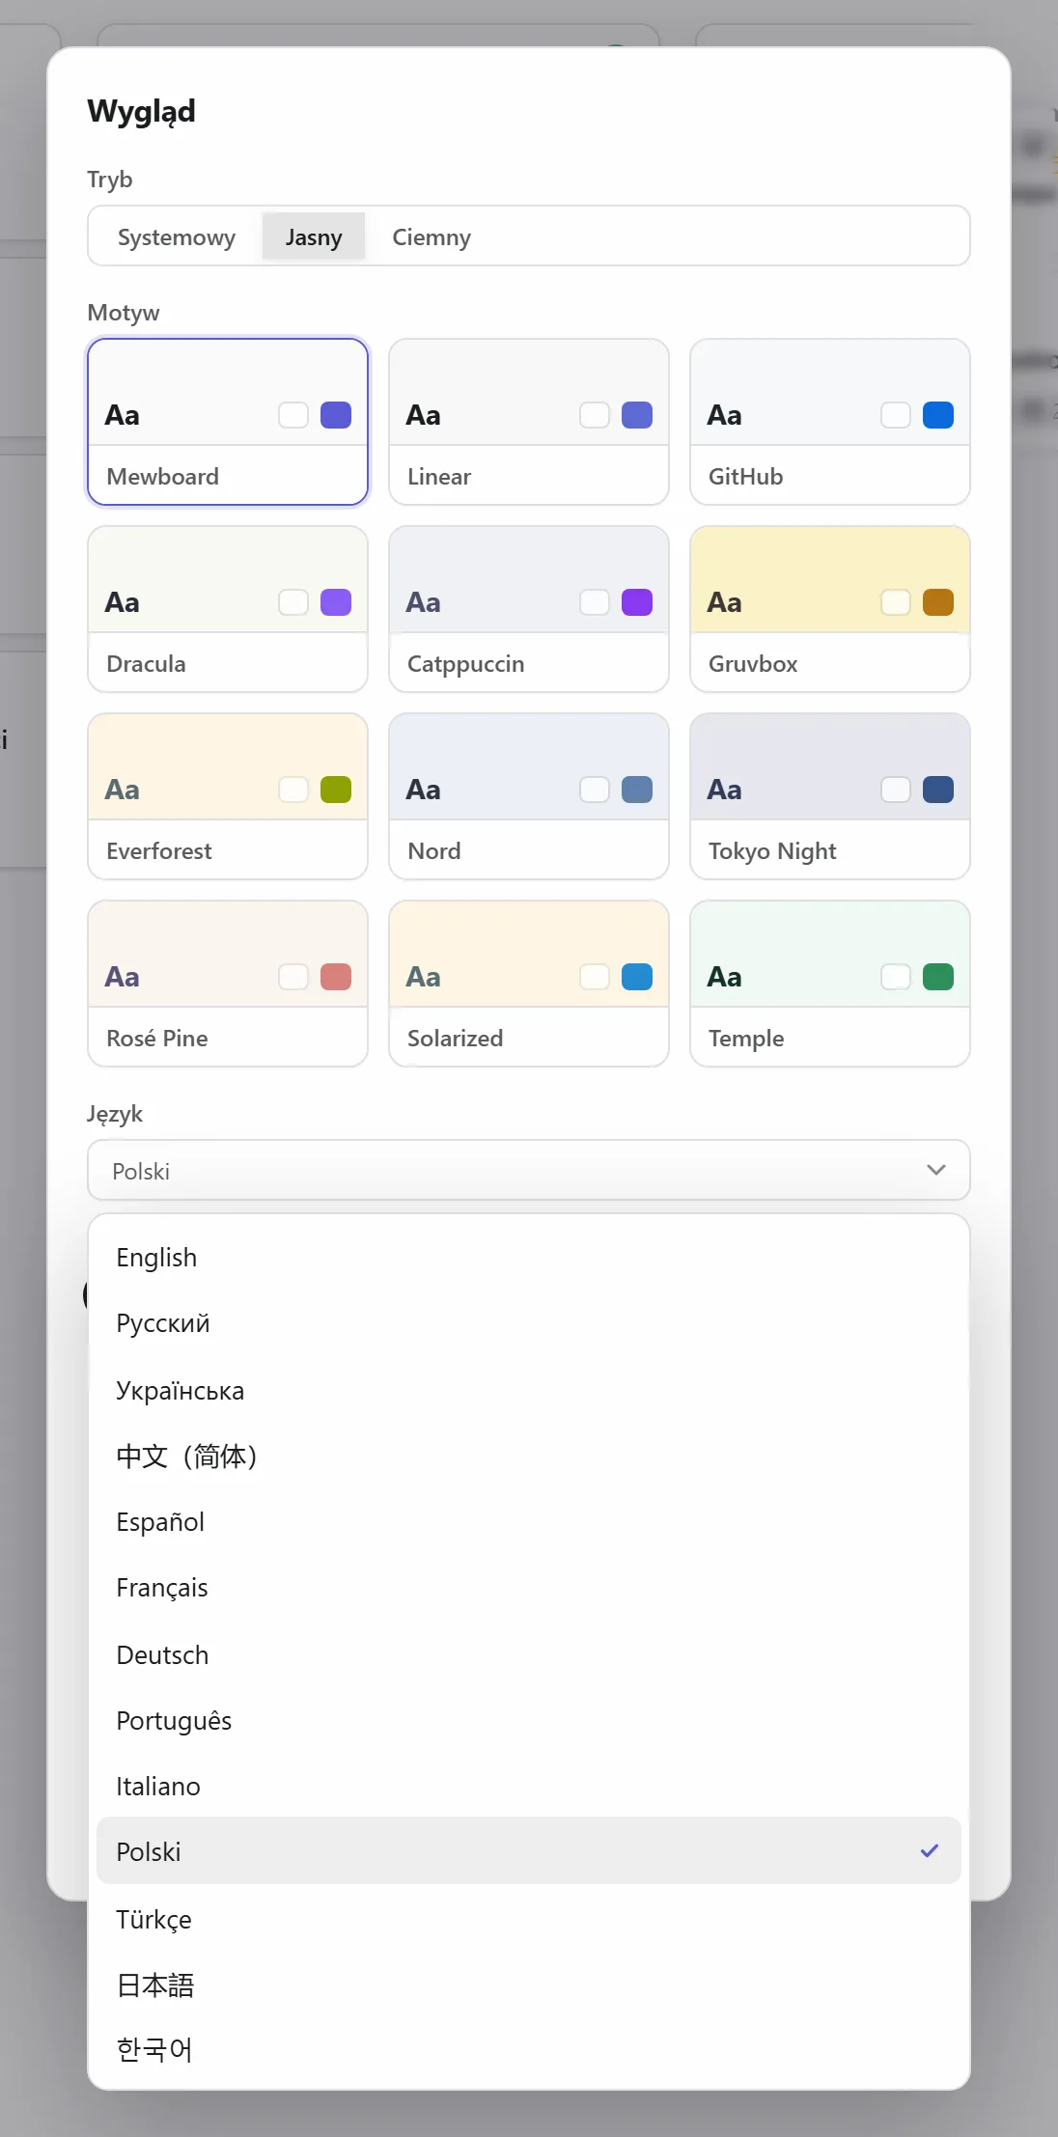Viewport: 1058px width, 2137px height.
Task: Apply the Dracula theme
Action: pyautogui.click(x=228, y=609)
